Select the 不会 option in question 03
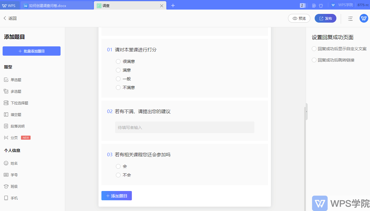Screen dimensions: 370x211 click(118, 175)
